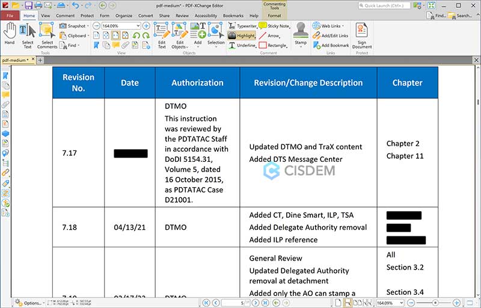Open the Comment ribbon tab

[x=65, y=16]
